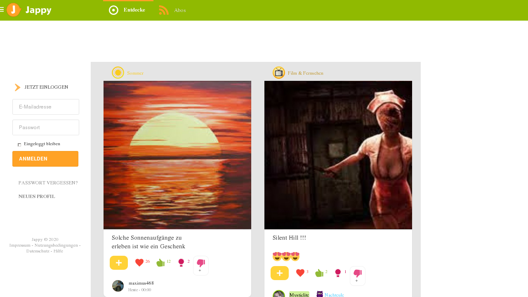The width and height of the screenshot is (528, 297).
Task: Click the Abos RSS feed icon
Action: (164, 10)
